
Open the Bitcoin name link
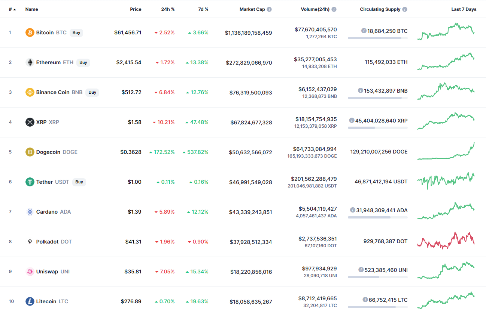pyautogui.click(x=45, y=32)
